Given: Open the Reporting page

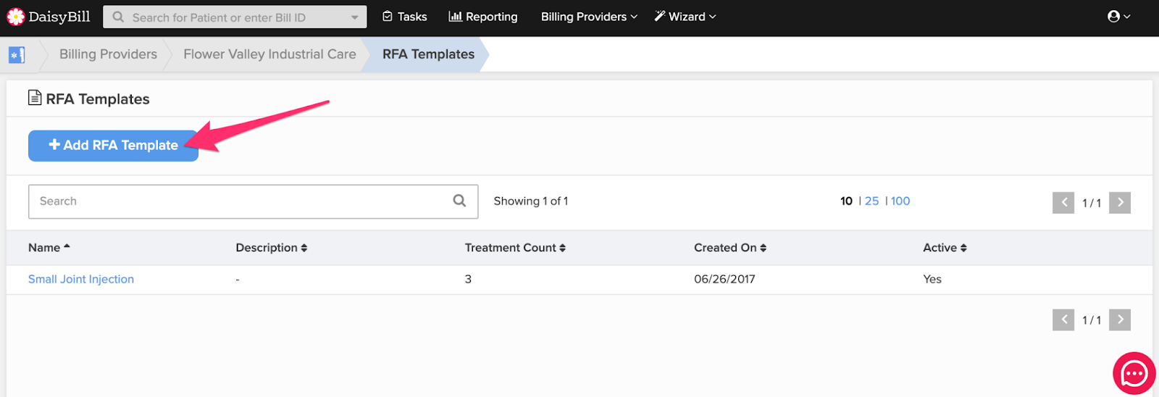Looking at the screenshot, I should tap(483, 17).
